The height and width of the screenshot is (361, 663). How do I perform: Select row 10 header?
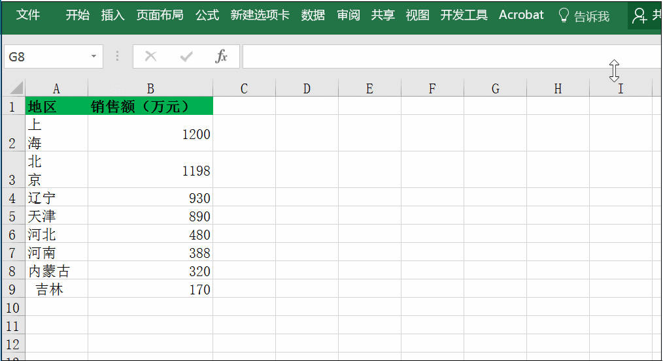tap(12, 307)
